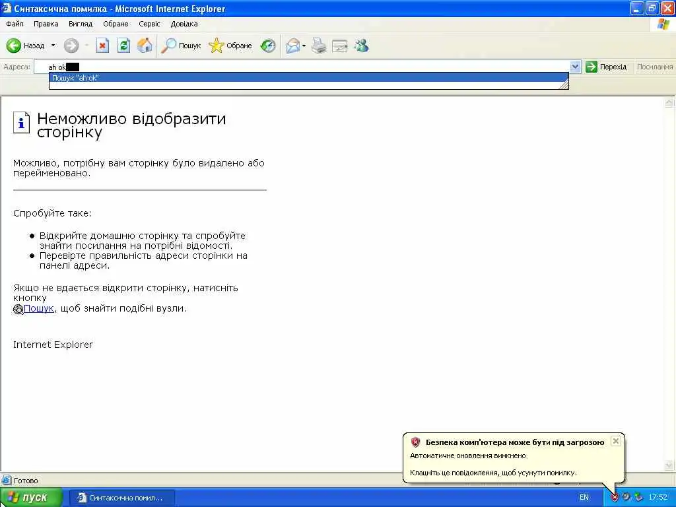The height and width of the screenshot is (507, 676).
Task: Click the autocomplete list resize grip
Action: (x=563, y=85)
